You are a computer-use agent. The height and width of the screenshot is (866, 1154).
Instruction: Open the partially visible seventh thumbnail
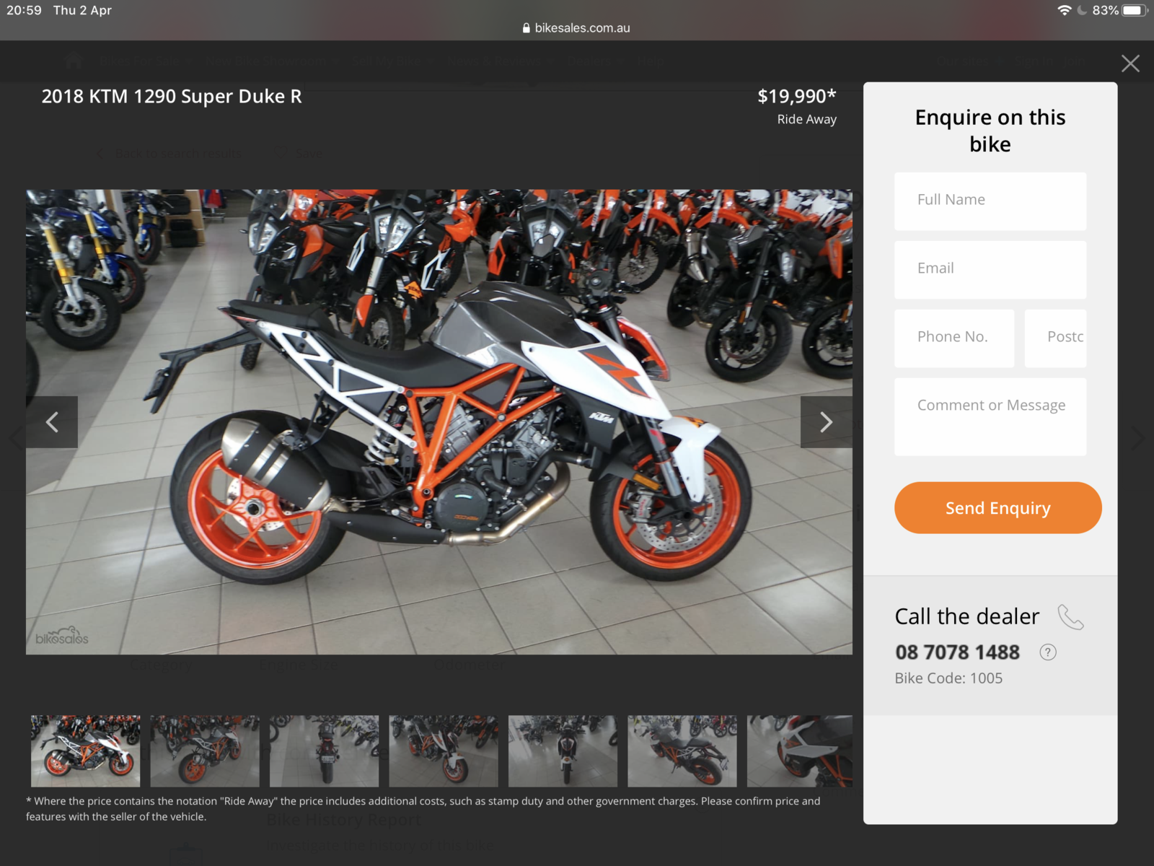pyautogui.click(x=799, y=751)
